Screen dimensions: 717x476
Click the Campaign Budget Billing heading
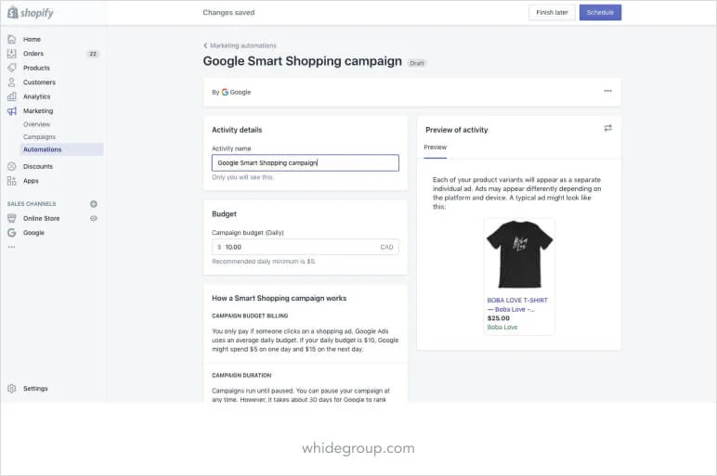click(250, 316)
